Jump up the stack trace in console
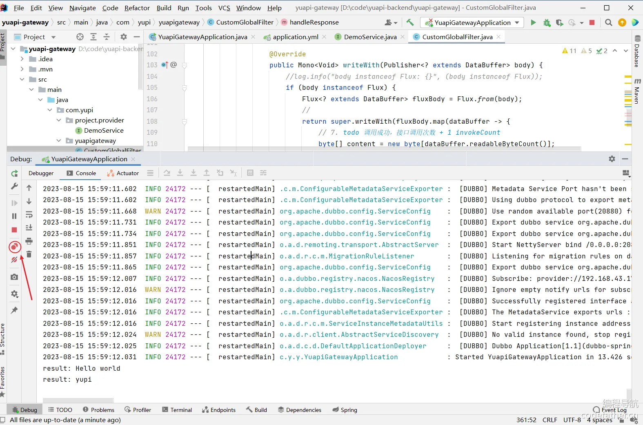Viewport: 643px width, 425px height. 29,188
